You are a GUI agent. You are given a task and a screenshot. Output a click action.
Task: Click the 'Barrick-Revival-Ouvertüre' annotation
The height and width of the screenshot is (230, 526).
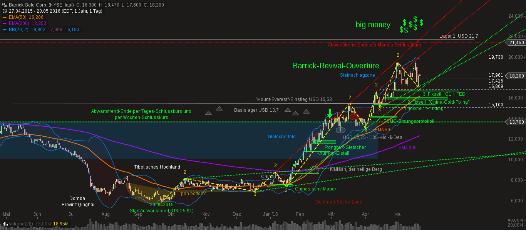[336, 66]
